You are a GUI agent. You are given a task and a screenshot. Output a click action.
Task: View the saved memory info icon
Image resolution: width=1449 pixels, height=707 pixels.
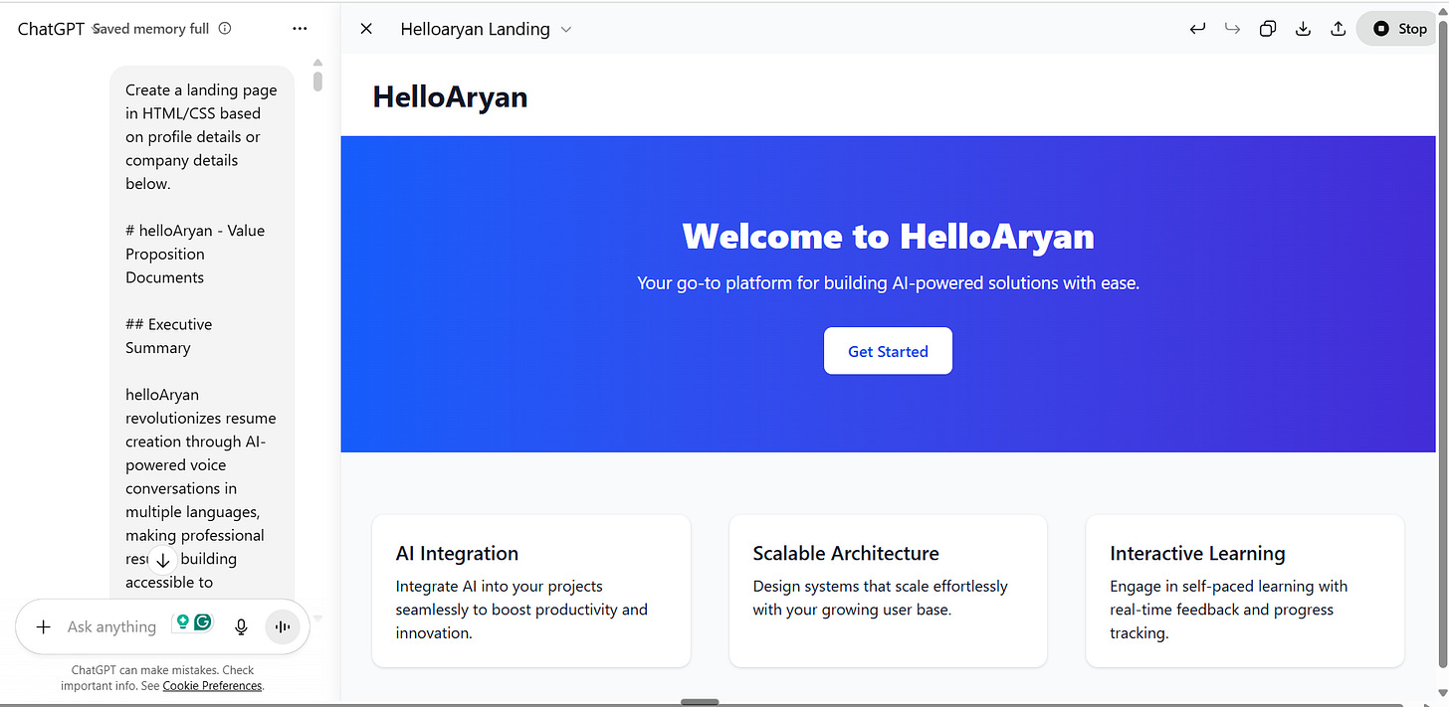(225, 28)
